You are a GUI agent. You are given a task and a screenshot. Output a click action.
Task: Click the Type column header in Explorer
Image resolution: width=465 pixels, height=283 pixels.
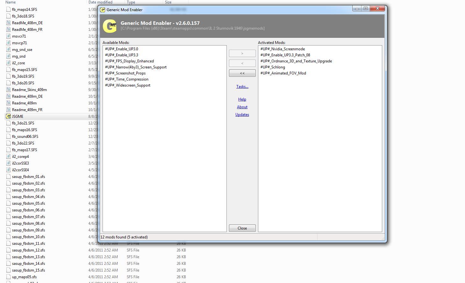[x=131, y=2]
